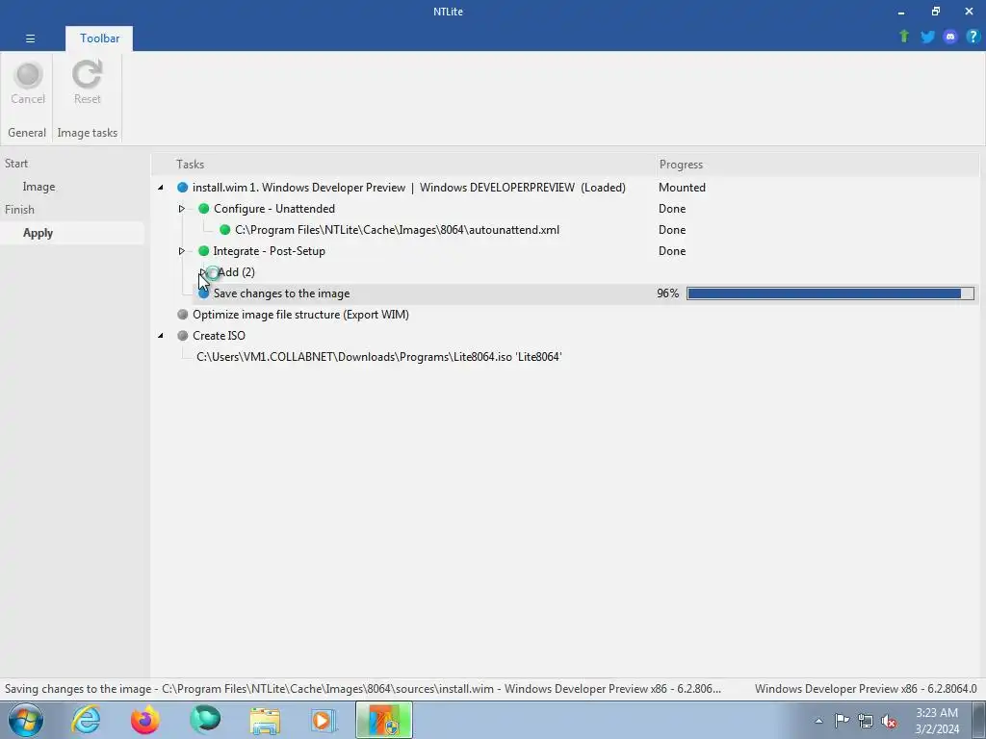Open the teal globe browser taskbar icon
This screenshot has height=739, width=986.
[205, 720]
